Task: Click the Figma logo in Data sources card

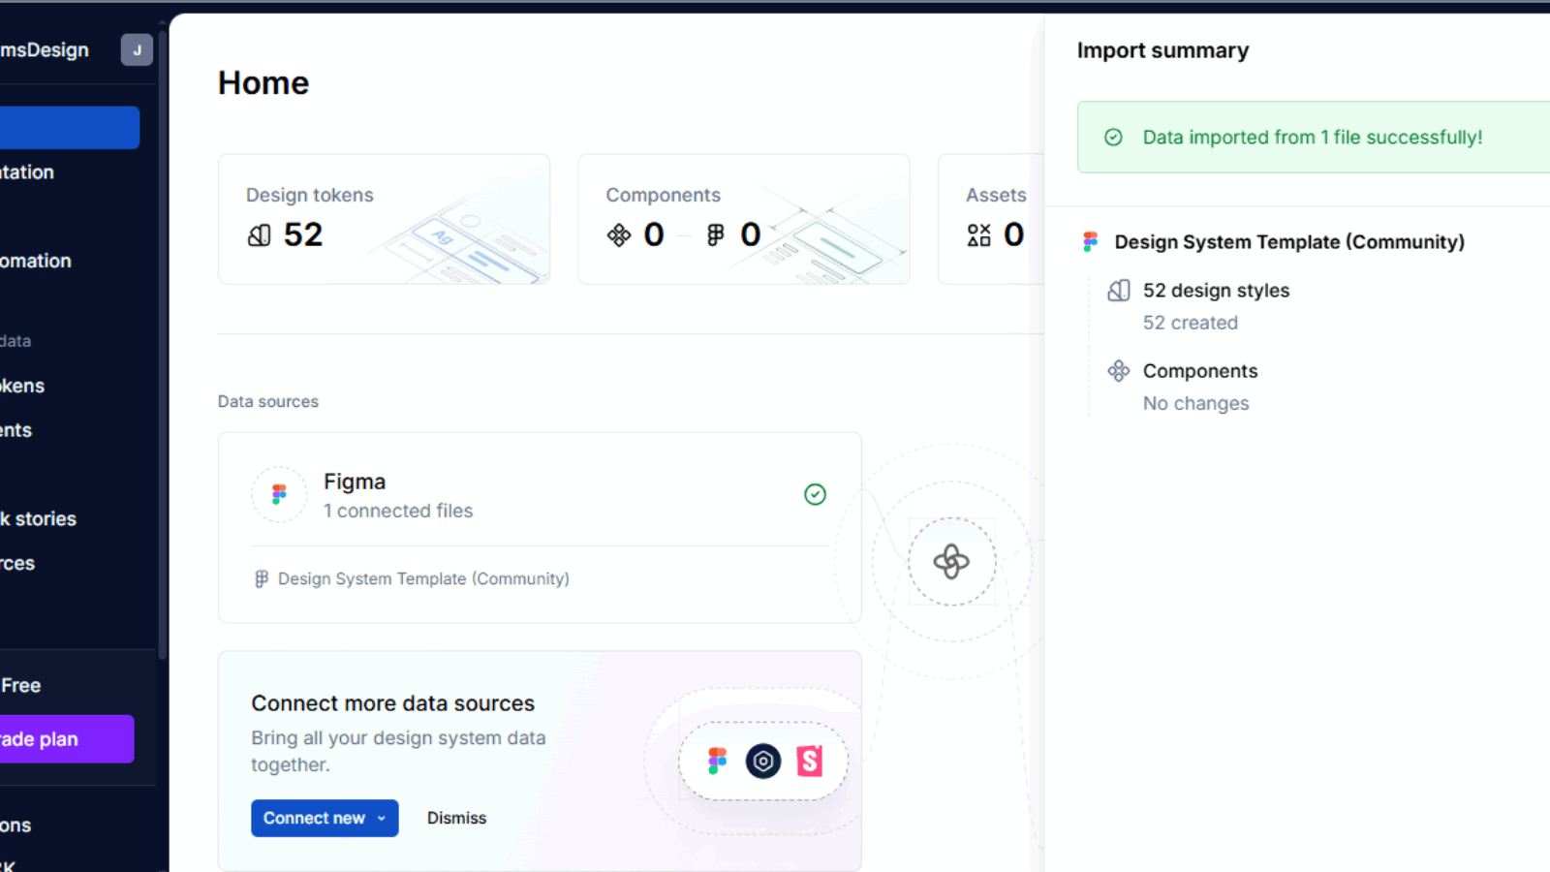Action: click(x=279, y=494)
